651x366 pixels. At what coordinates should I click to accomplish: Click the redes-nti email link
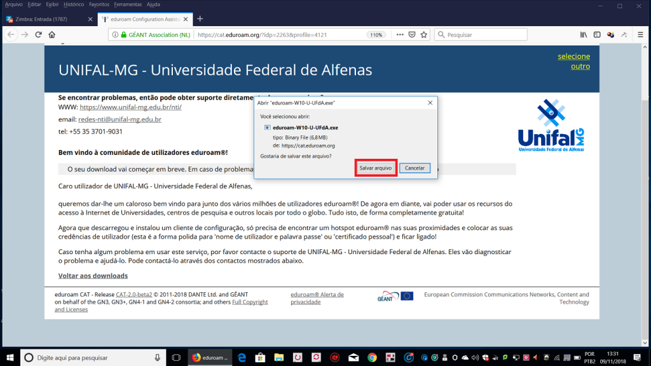120,119
